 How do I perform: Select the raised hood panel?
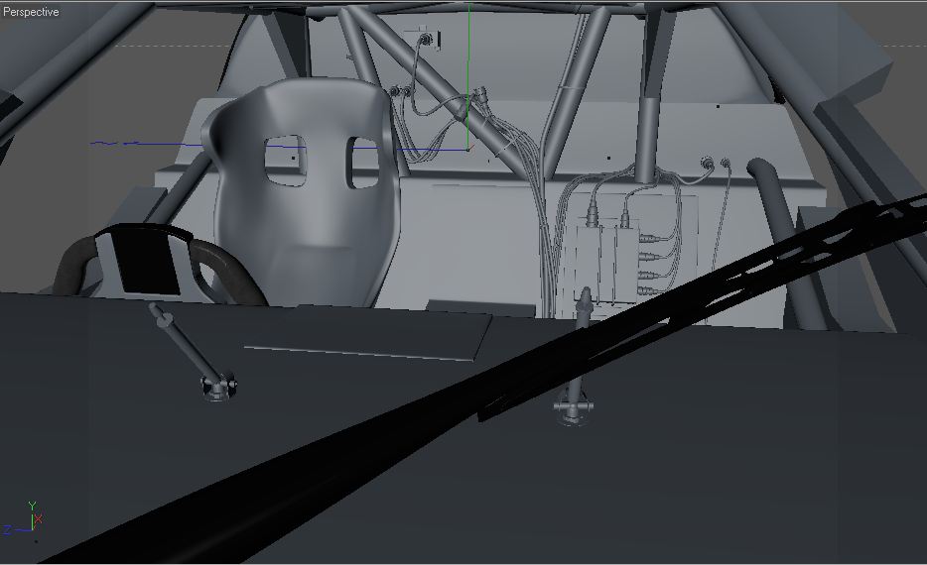tap(366, 335)
